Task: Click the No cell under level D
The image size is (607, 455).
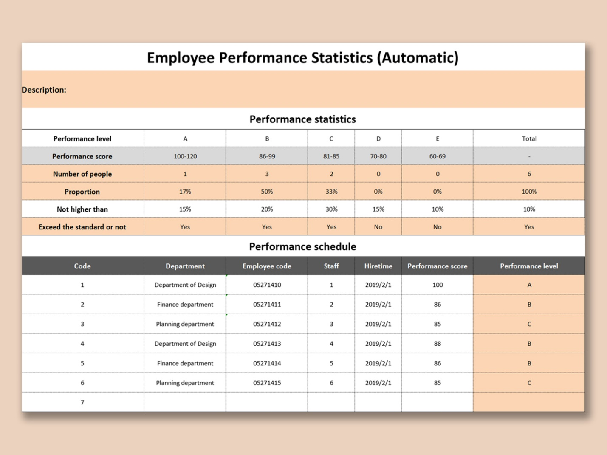Action: pyautogui.click(x=378, y=226)
